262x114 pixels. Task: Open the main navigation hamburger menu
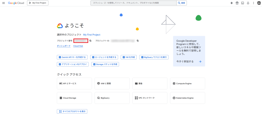click(4, 3)
